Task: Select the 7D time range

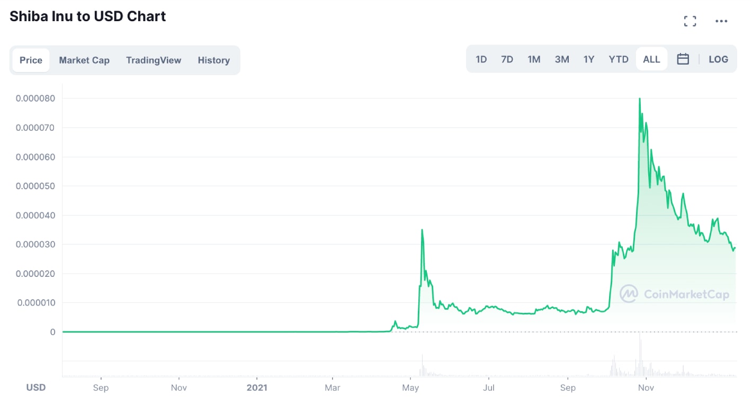Action: pyautogui.click(x=507, y=59)
